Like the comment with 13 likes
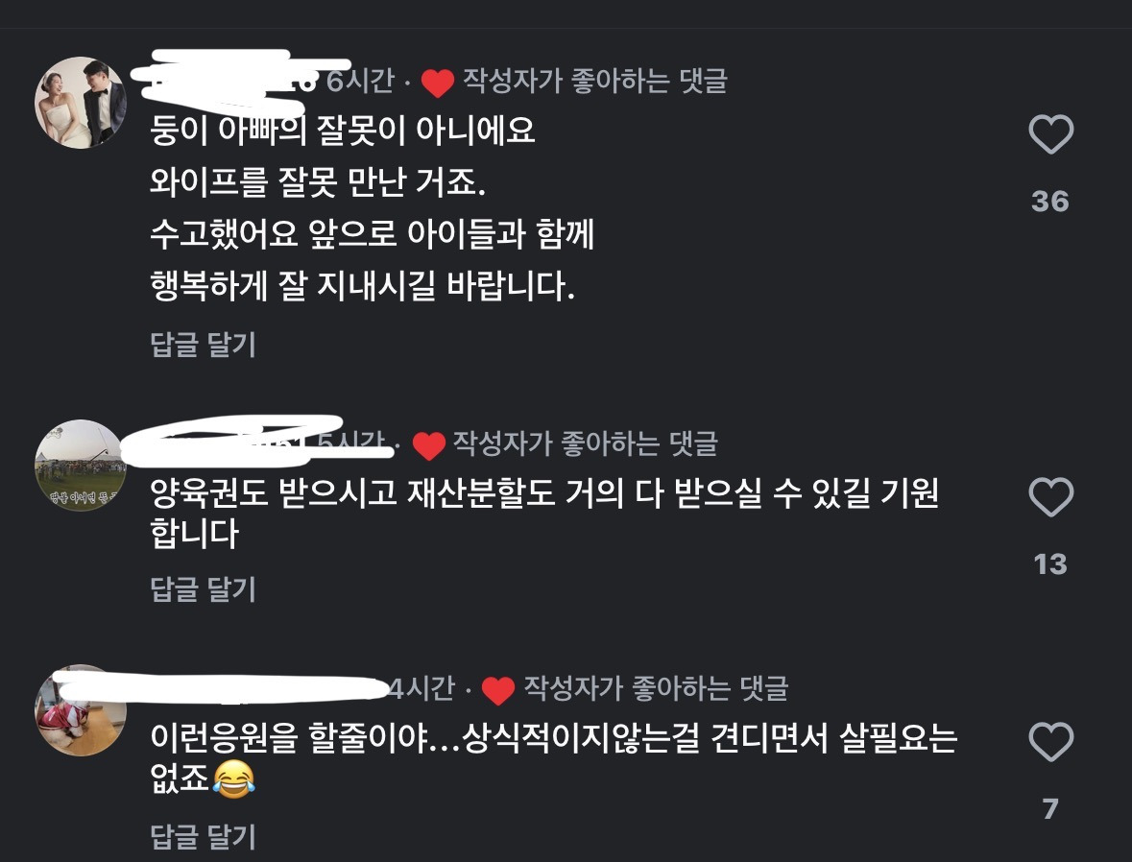The width and height of the screenshot is (1132, 862). 1050,496
